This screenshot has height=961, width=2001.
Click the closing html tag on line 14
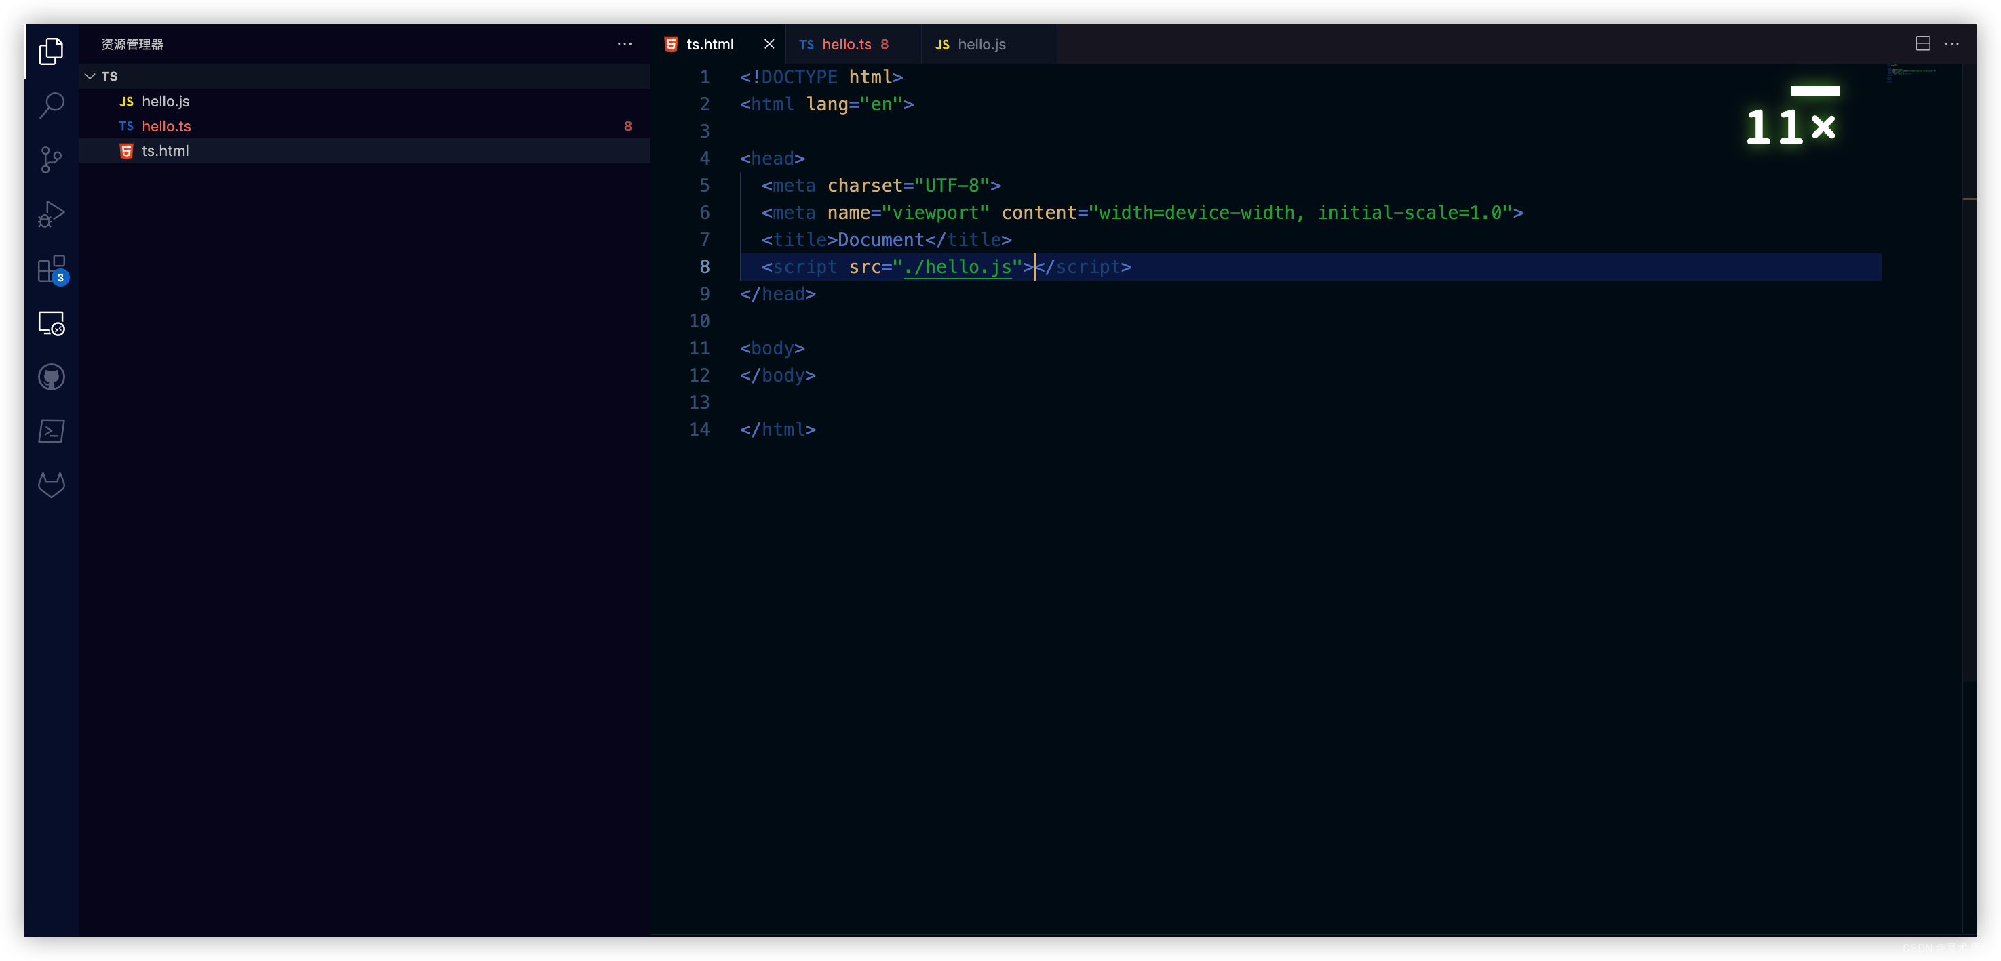coord(777,429)
